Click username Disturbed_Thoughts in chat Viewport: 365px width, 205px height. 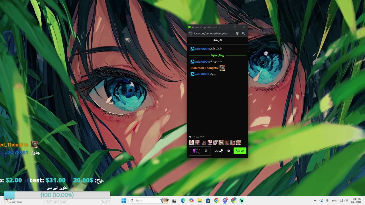pos(204,68)
